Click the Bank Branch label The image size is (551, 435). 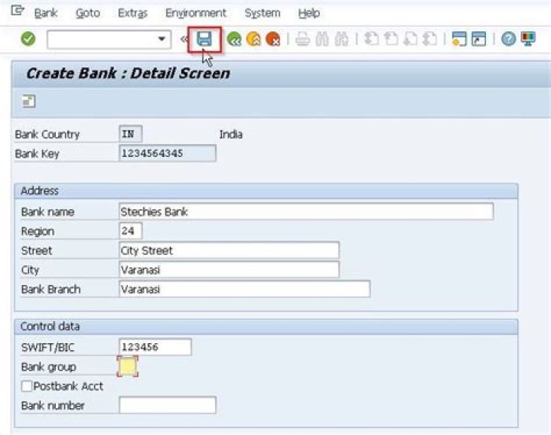(x=51, y=289)
